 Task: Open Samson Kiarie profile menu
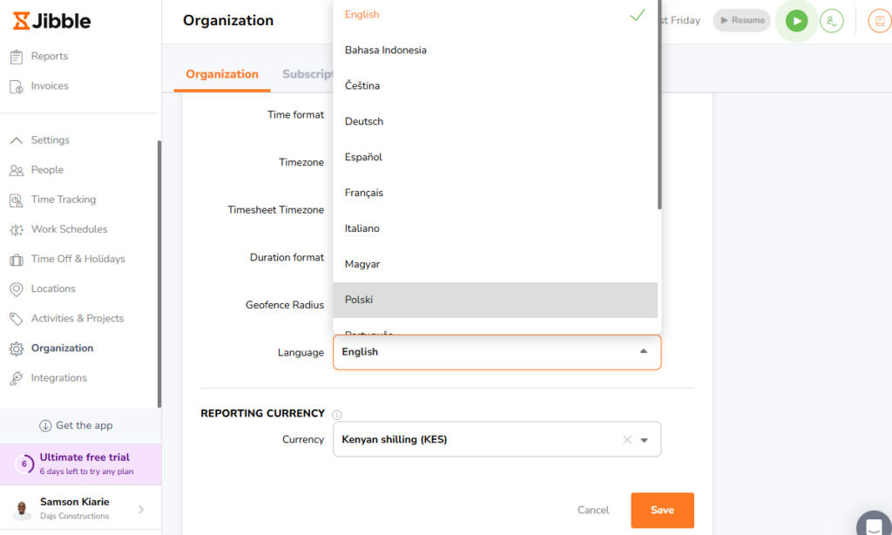pos(80,508)
